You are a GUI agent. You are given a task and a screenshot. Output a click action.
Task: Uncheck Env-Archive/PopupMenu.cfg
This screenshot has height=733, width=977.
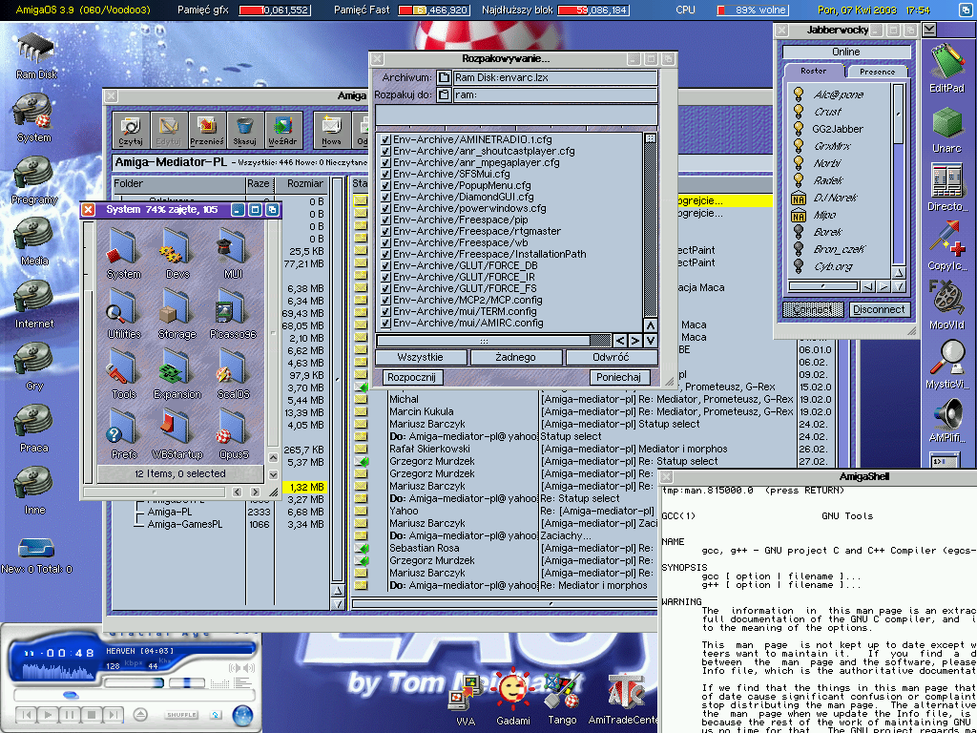[x=385, y=185]
